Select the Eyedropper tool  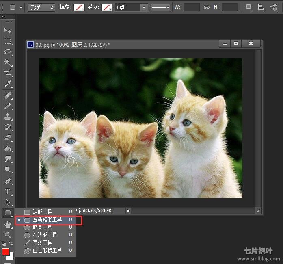tap(7, 84)
